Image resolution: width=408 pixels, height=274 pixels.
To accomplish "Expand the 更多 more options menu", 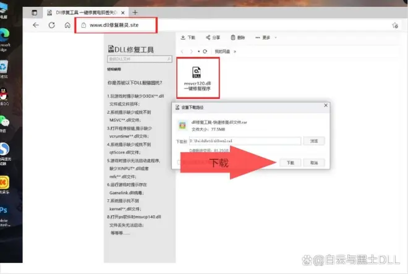I will [x=265, y=37].
